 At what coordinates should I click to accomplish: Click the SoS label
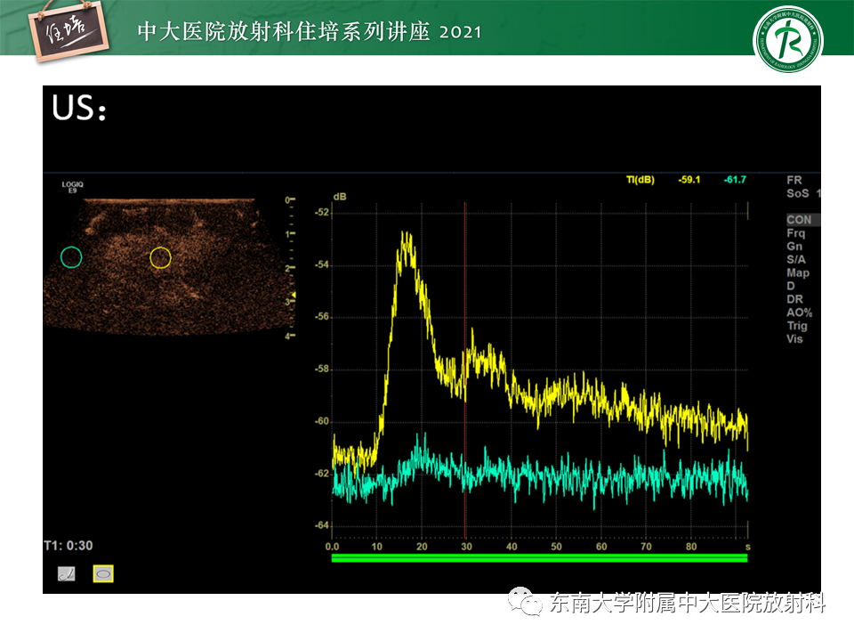pyautogui.click(x=797, y=193)
